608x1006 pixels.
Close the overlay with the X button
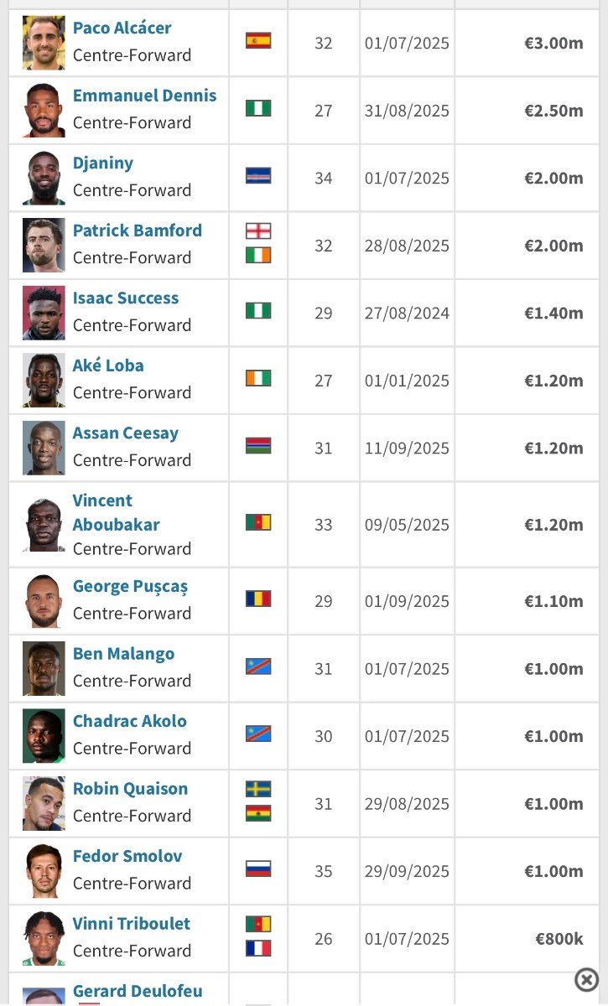tap(586, 979)
